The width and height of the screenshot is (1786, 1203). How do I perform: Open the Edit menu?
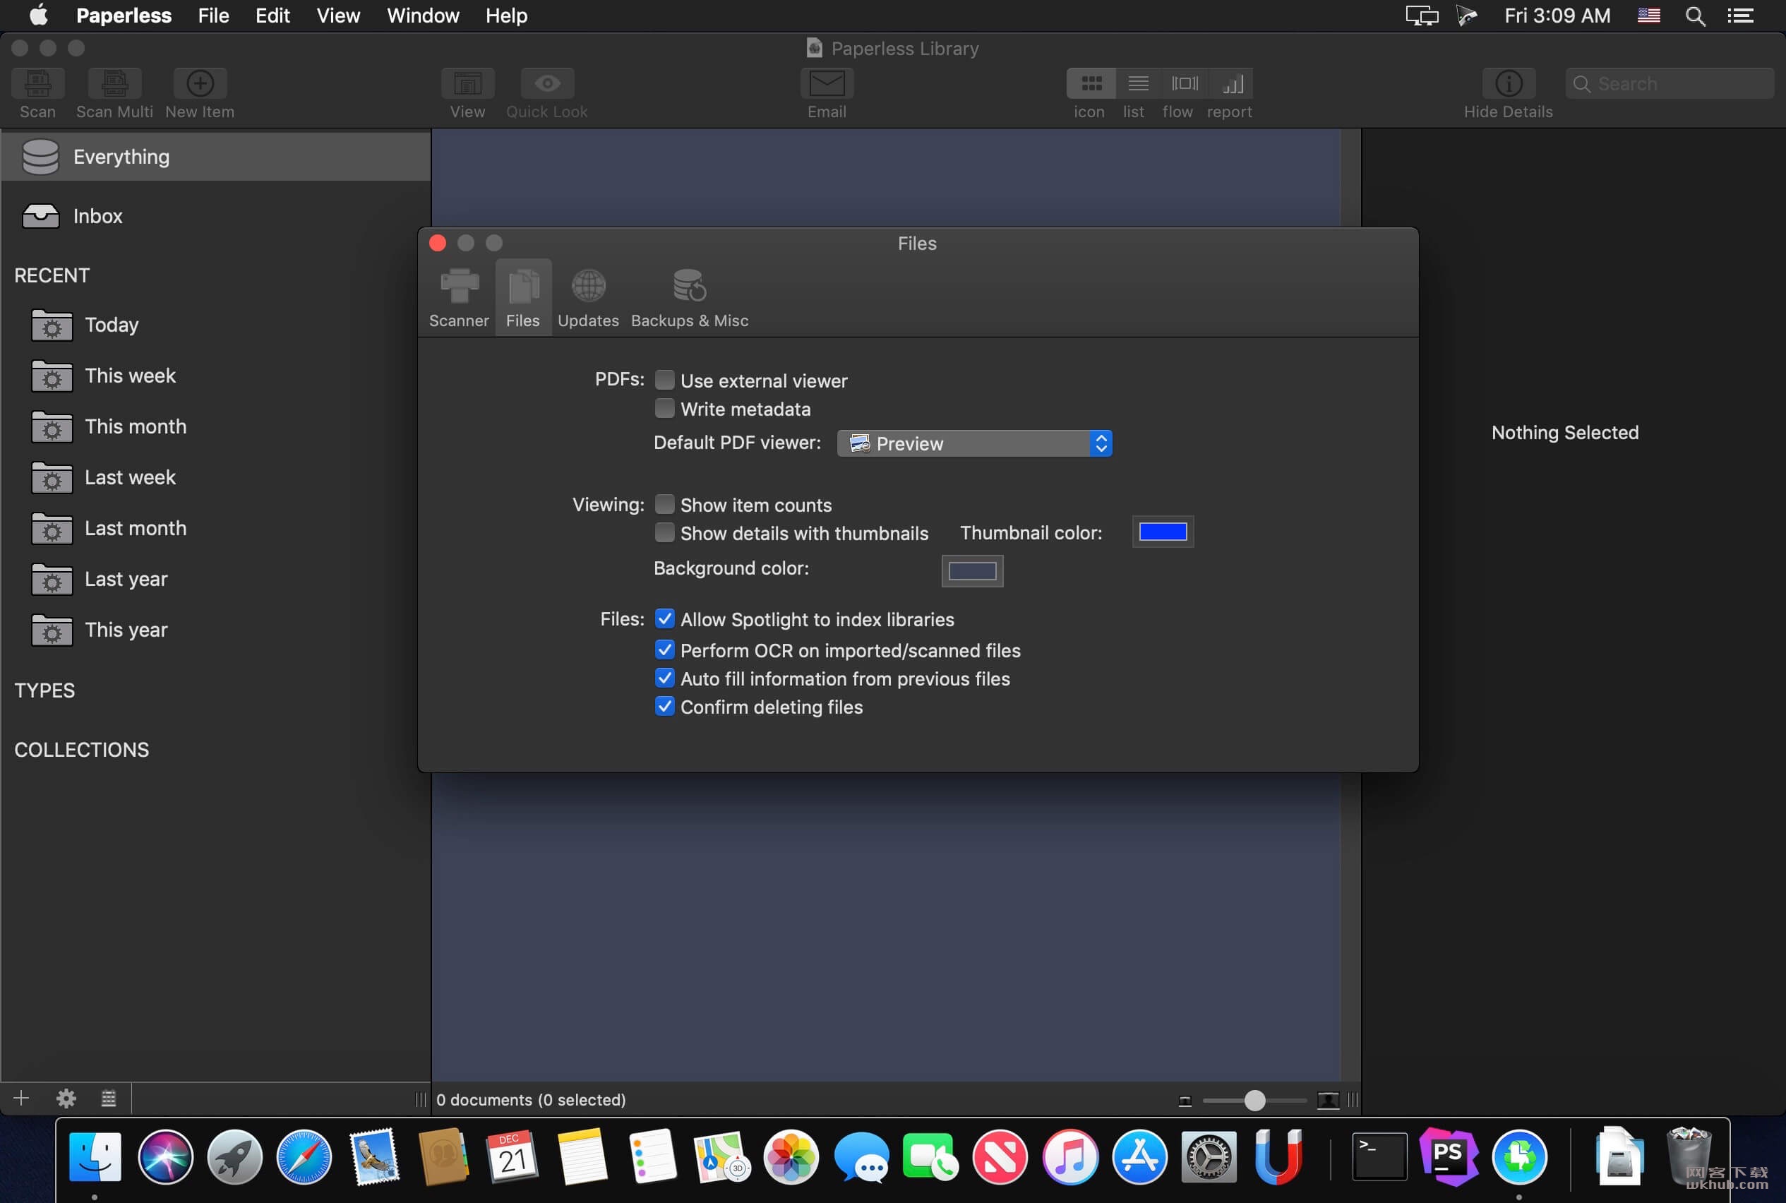[x=272, y=16]
